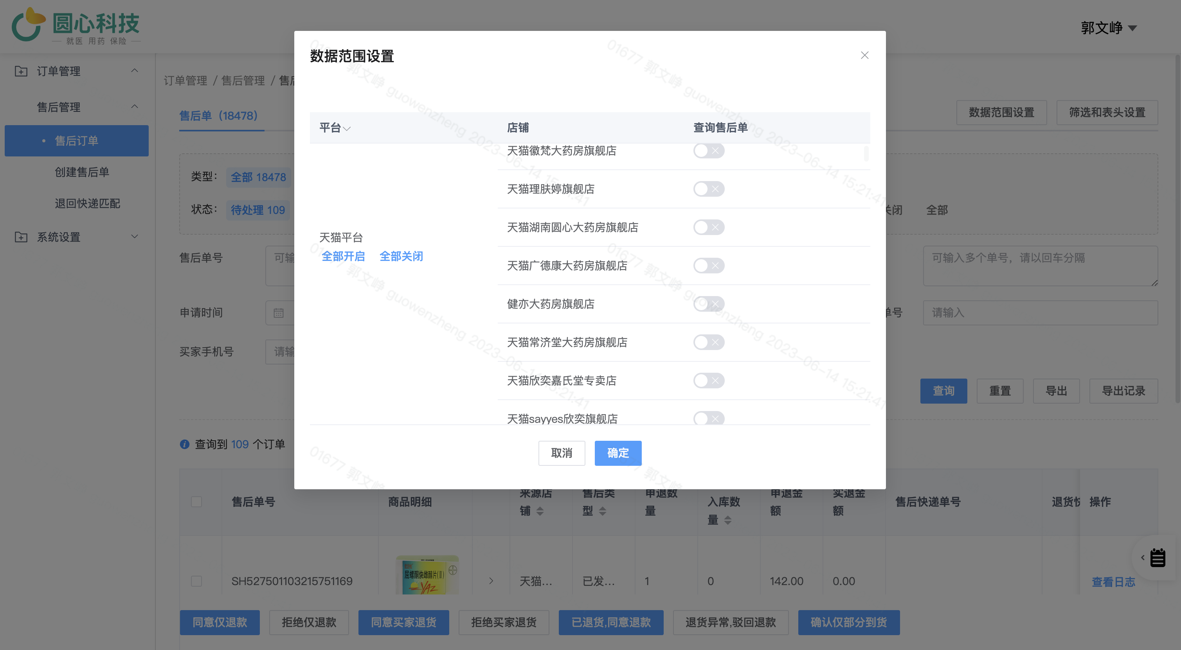The width and height of the screenshot is (1181, 650).
Task: Toggle switch for 天猫欣奕嘉氏堂专卖店
Action: [x=708, y=381]
